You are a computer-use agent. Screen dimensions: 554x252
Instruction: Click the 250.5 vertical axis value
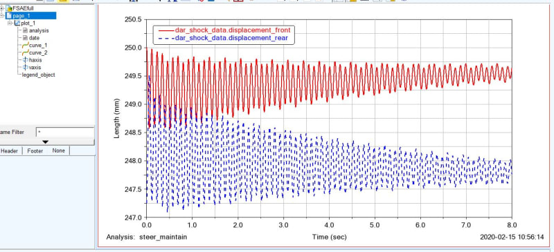click(x=133, y=19)
